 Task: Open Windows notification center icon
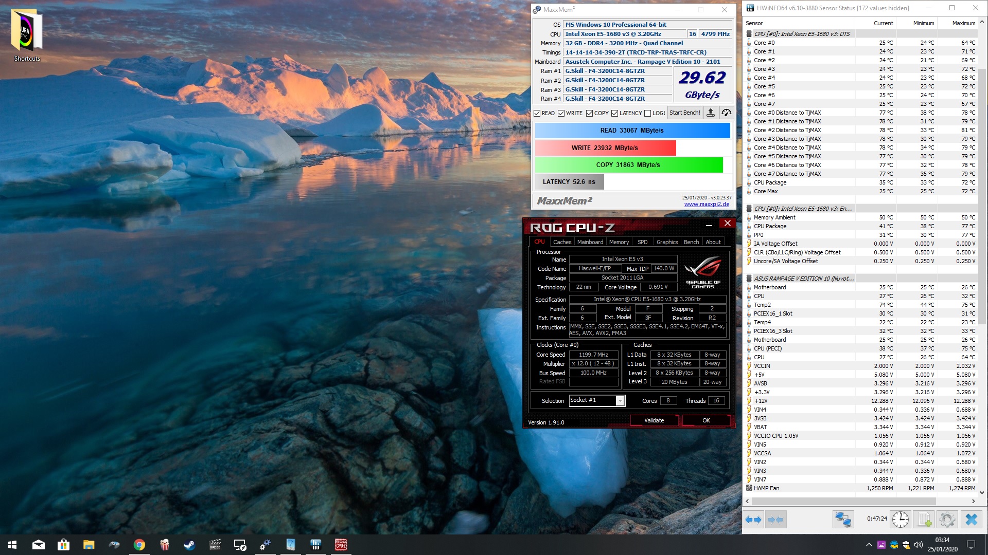point(971,545)
